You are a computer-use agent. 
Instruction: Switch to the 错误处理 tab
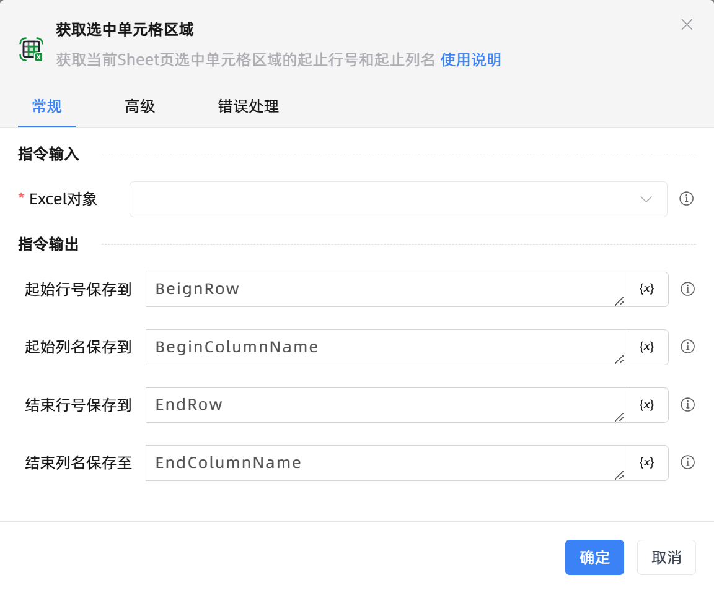pos(248,106)
